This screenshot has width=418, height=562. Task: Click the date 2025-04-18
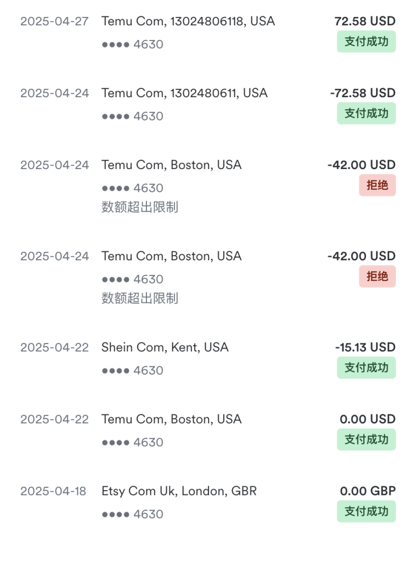pyautogui.click(x=53, y=491)
